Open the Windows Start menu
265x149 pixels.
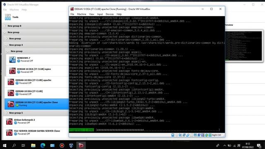tap(5, 145)
